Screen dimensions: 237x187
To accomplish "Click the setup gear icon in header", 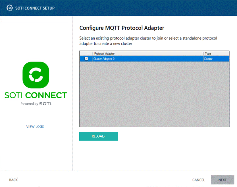I will (10, 8).
